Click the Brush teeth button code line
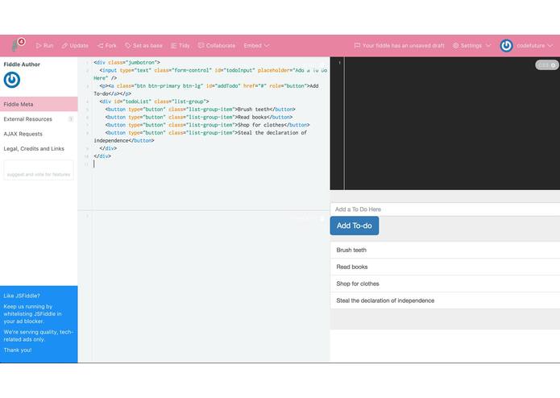The width and height of the screenshot is (560, 398). click(201, 110)
